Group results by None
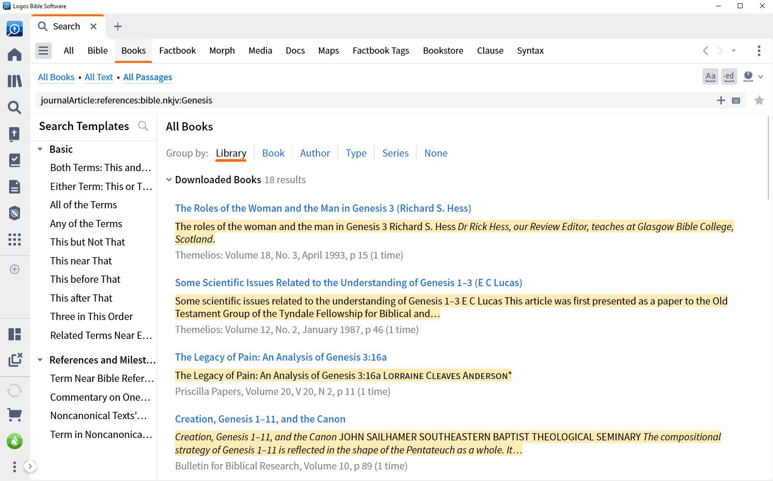The width and height of the screenshot is (773, 481). pos(436,153)
